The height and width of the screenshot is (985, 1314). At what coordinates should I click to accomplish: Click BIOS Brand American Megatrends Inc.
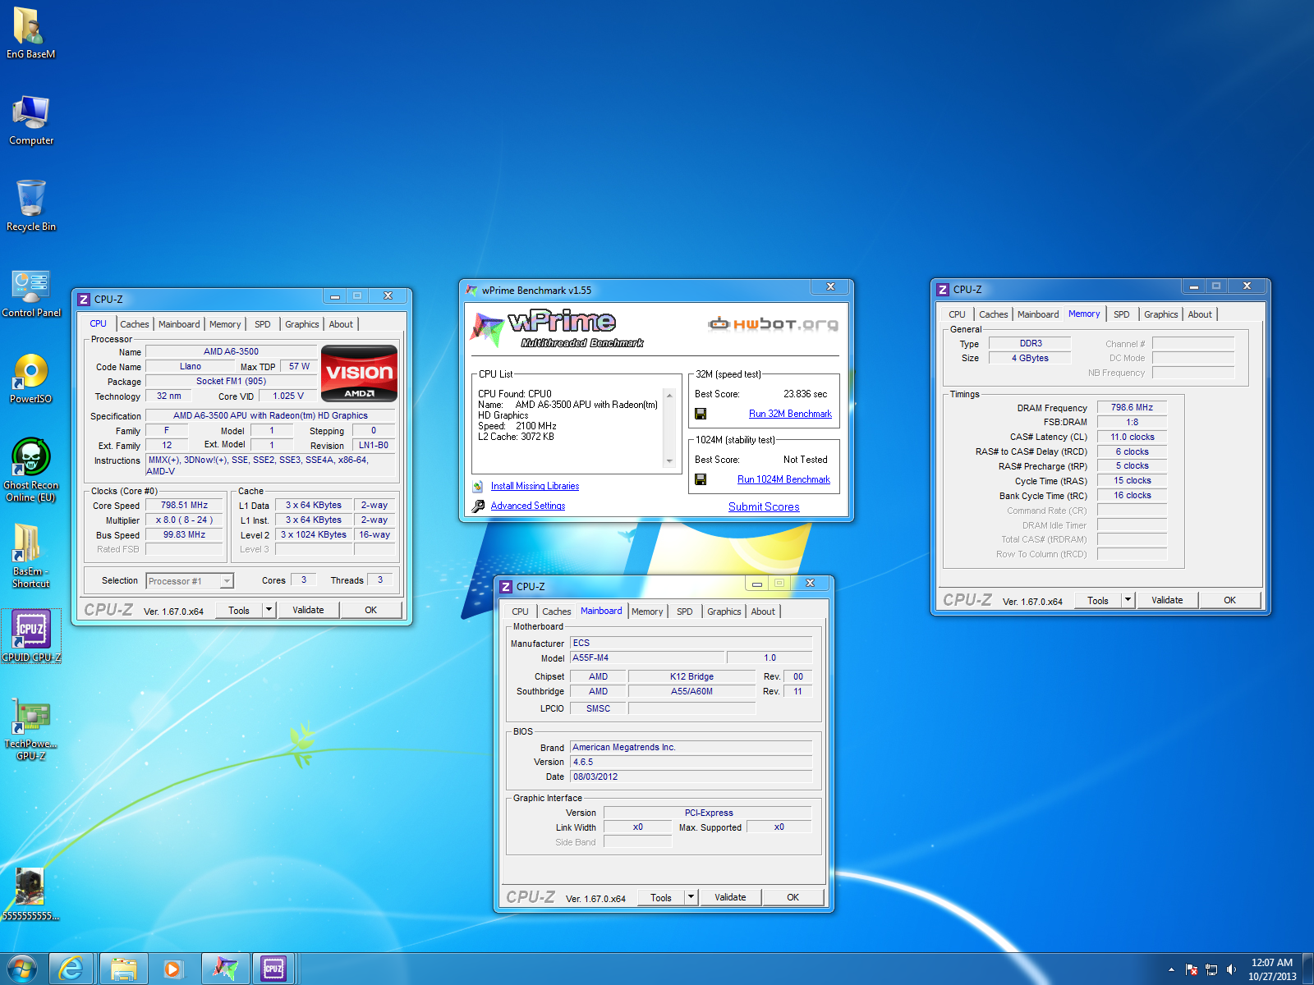click(x=691, y=747)
